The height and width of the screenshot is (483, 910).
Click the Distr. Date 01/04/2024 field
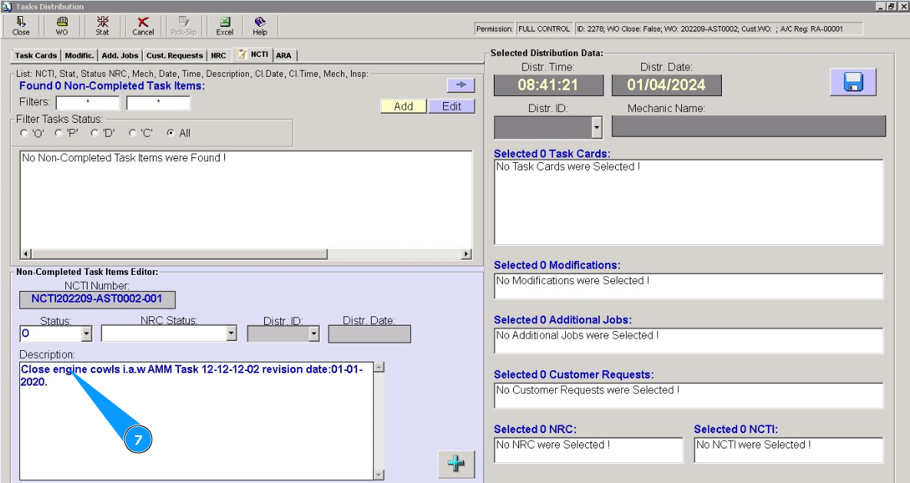[x=667, y=84]
